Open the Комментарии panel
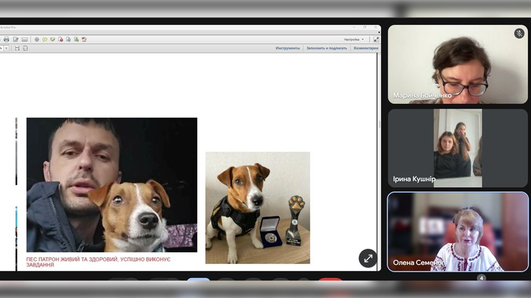The height and width of the screenshot is (298, 531). coord(366,48)
